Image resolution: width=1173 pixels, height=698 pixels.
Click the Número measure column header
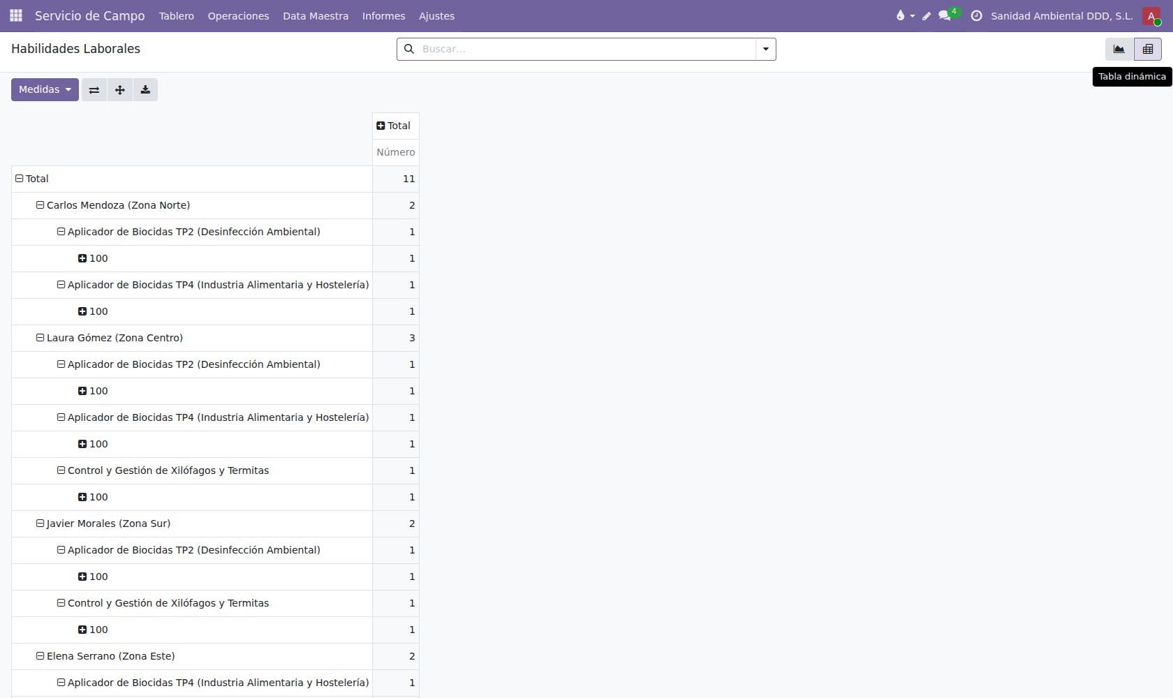click(x=396, y=152)
